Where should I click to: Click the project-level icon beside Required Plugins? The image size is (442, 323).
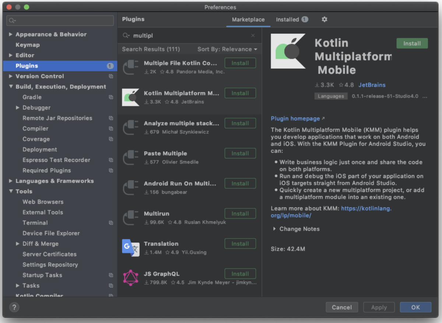coord(111,171)
